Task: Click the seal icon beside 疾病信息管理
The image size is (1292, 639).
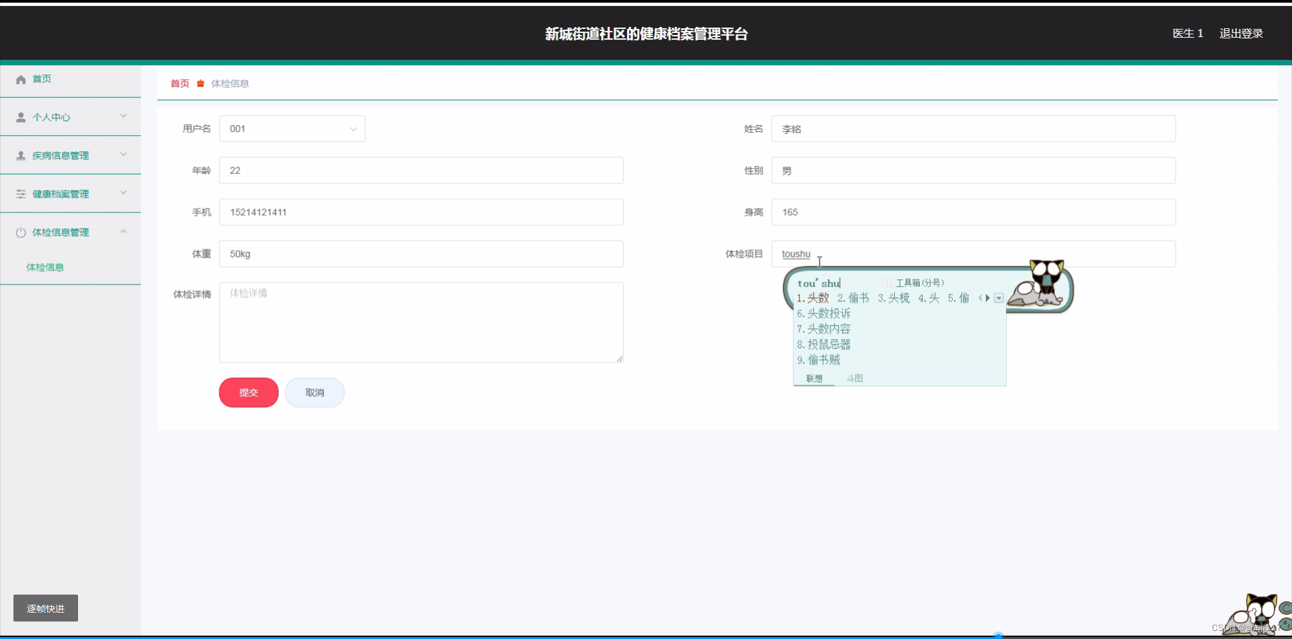Action: (20, 155)
